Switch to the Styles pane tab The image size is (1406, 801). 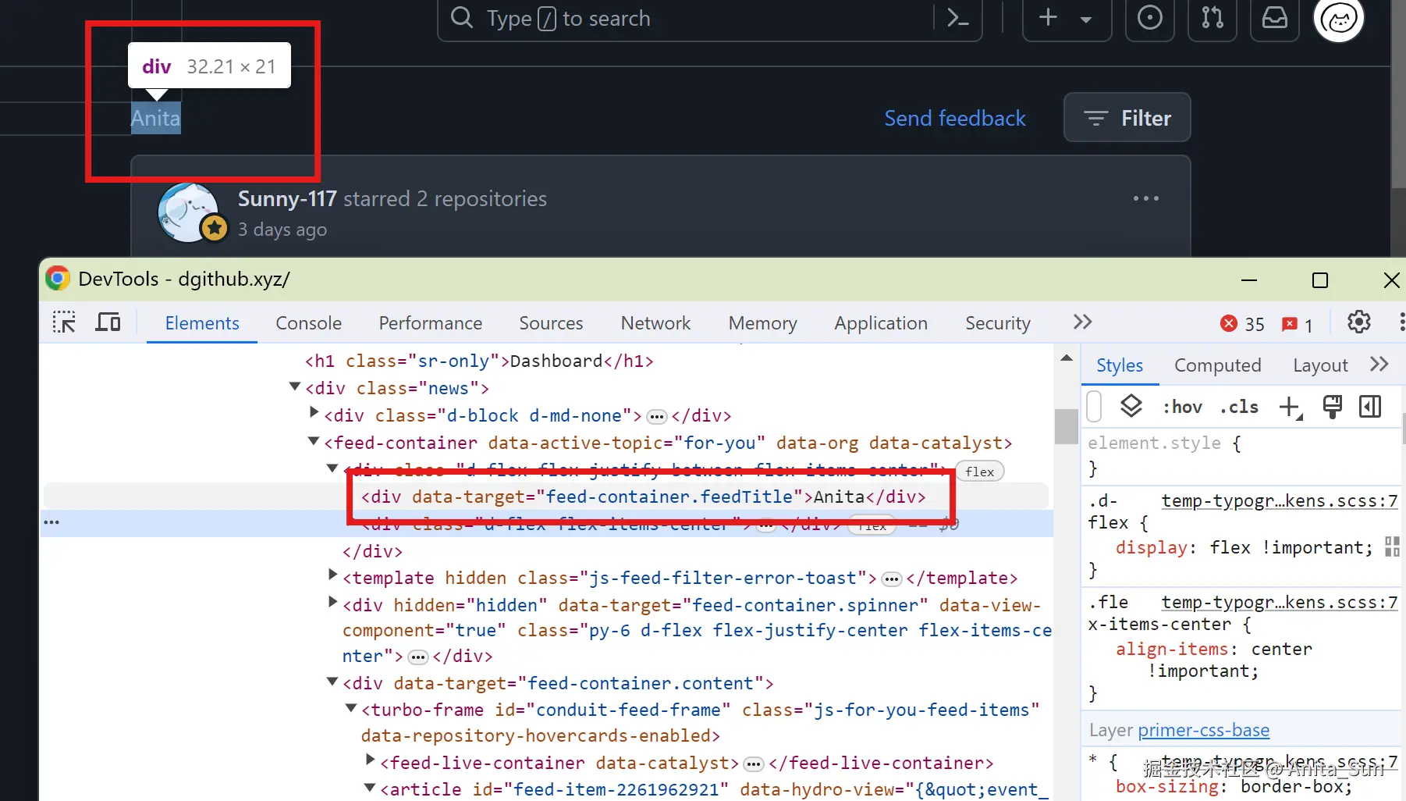1119,365
